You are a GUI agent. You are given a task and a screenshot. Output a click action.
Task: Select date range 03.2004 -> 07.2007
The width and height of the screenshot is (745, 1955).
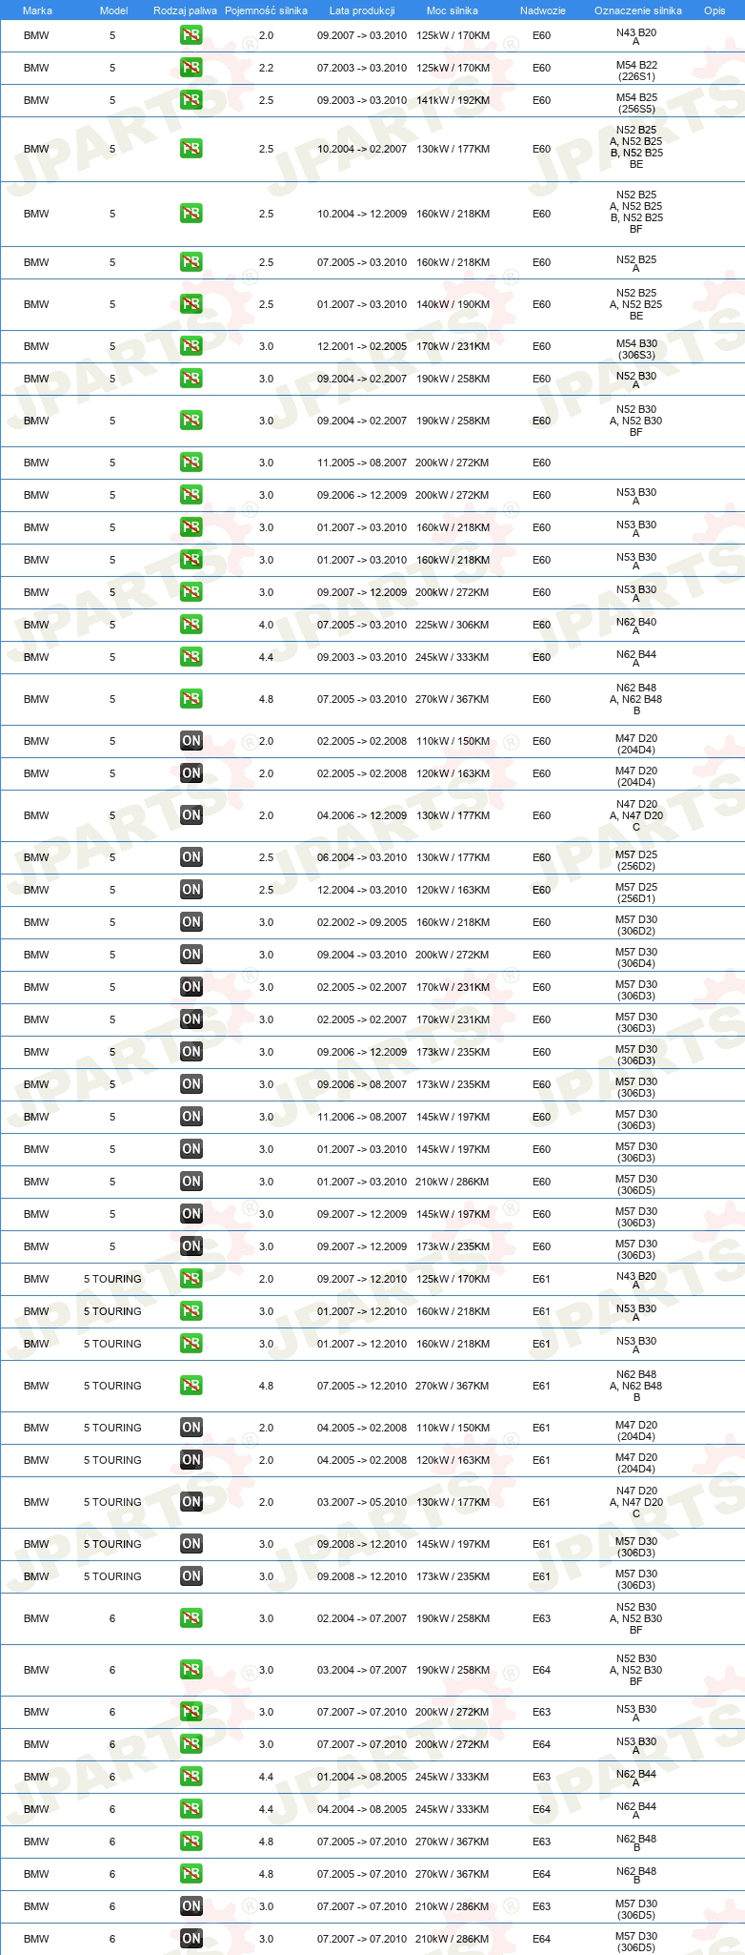(362, 1671)
